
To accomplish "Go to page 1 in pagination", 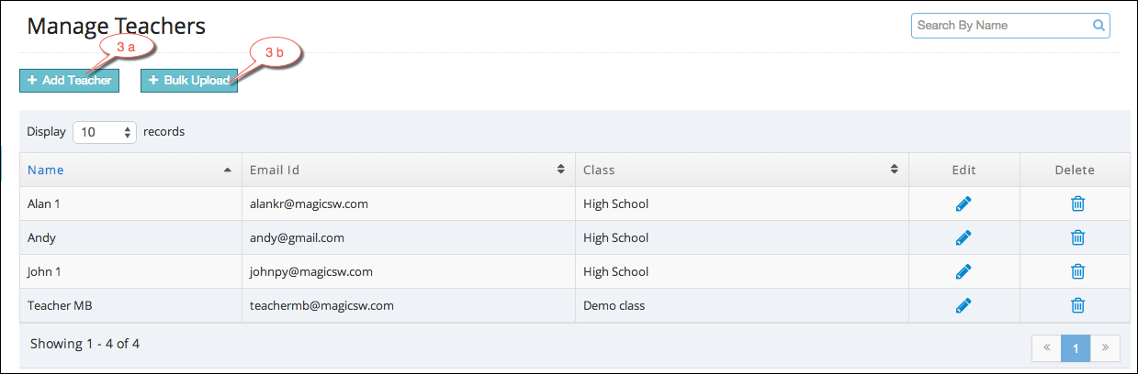I will click(x=1076, y=348).
